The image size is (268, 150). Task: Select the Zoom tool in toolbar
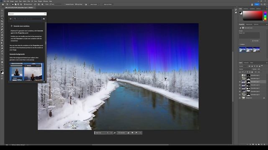2,65
